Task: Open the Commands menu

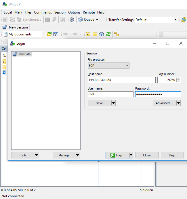Action: click(x=43, y=12)
